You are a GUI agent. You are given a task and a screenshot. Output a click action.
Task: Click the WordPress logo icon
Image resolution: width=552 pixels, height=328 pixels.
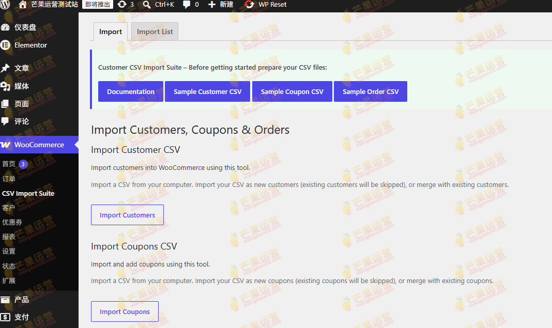pyautogui.click(x=5, y=4)
